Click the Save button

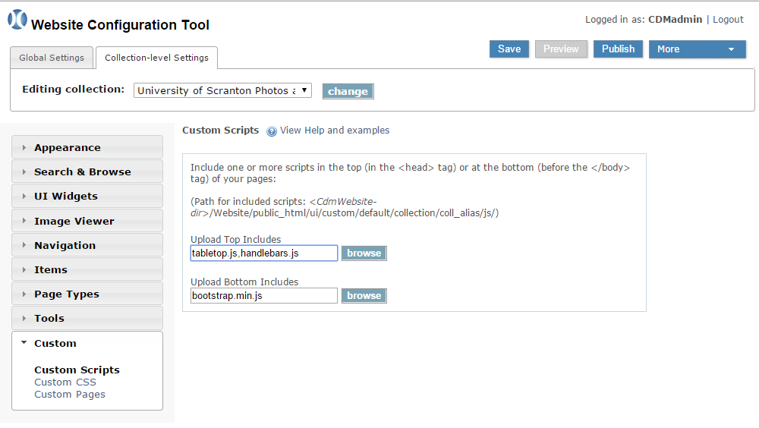click(x=509, y=49)
